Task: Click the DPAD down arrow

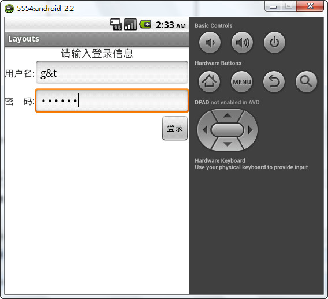Action: pos(228,144)
